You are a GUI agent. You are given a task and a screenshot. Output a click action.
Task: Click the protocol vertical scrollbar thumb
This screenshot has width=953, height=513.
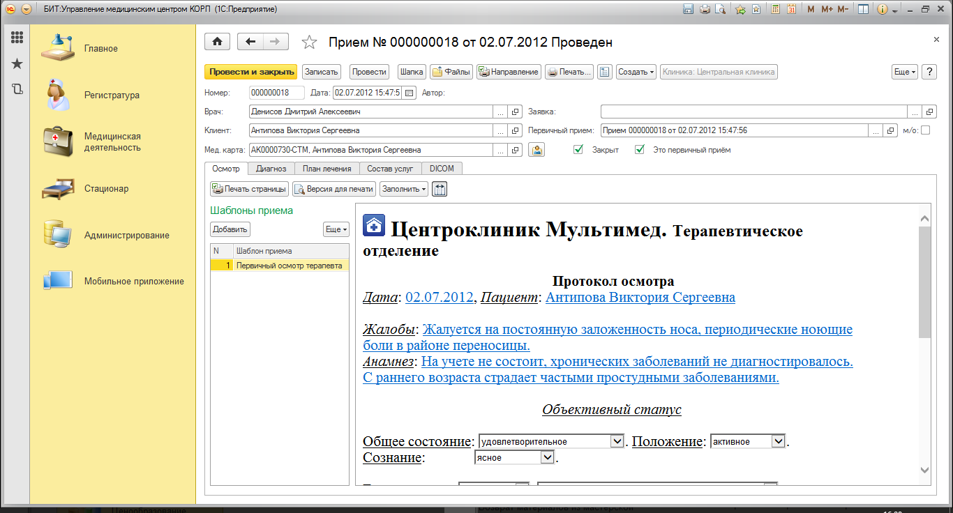[925, 282]
